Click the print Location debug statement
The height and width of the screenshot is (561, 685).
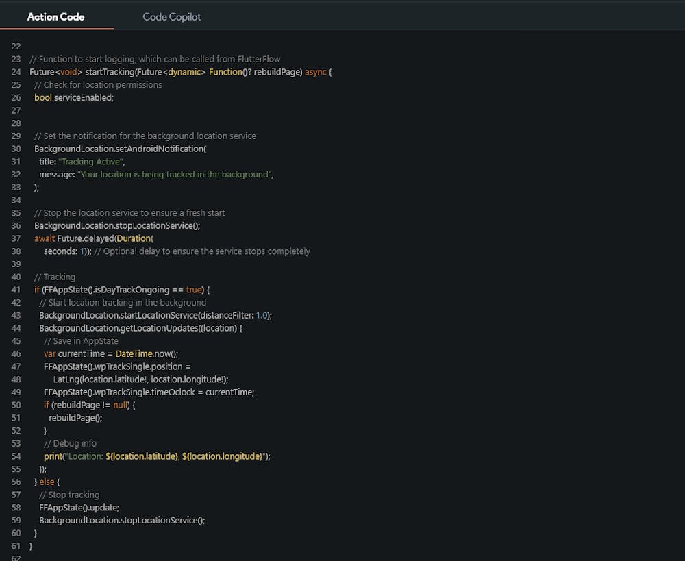[157, 456]
